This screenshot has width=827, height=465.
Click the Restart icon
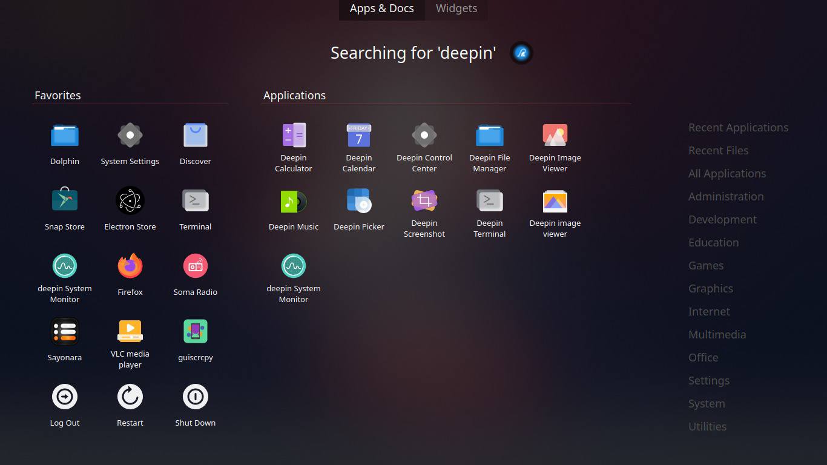coord(130,397)
